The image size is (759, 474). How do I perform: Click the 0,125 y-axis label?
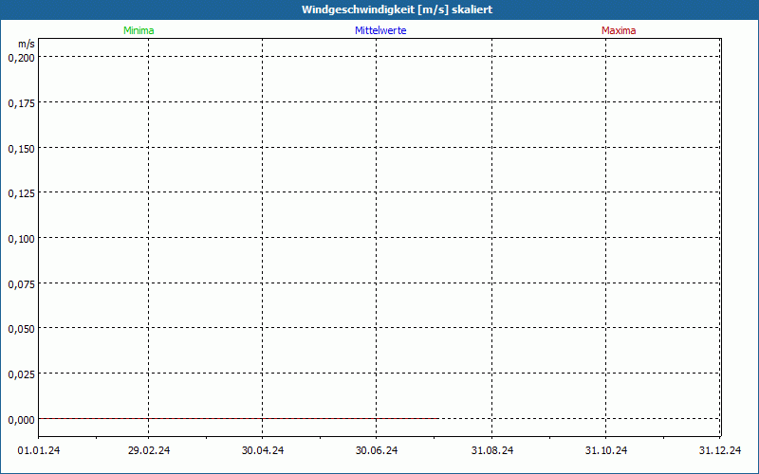(21, 193)
